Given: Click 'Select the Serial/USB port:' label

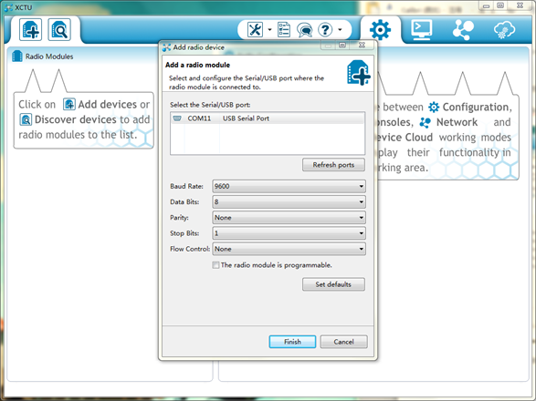Looking at the screenshot, I should click(210, 105).
